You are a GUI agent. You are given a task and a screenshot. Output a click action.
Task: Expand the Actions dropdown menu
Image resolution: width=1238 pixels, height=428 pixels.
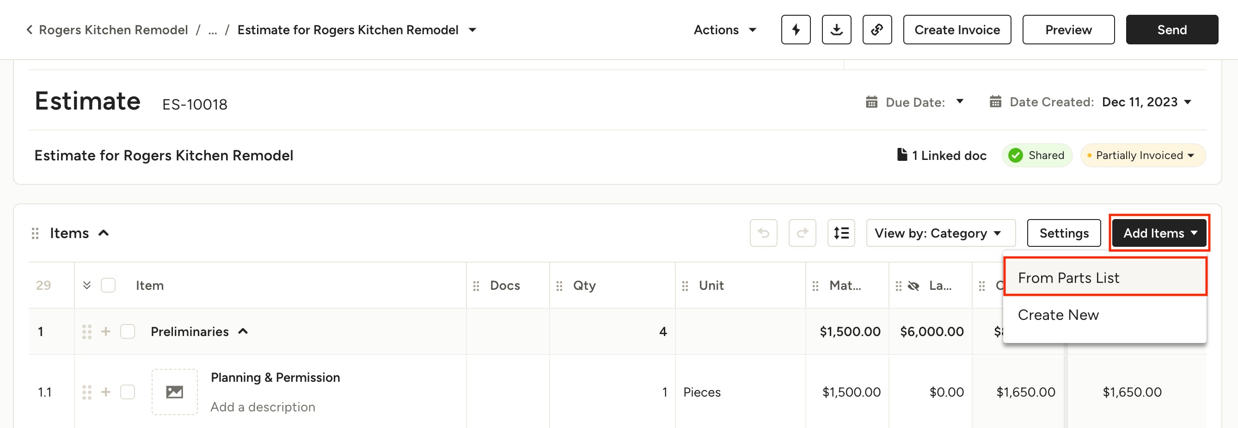pyautogui.click(x=724, y=30)
